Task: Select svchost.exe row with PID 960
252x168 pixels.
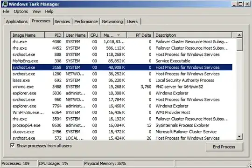Action: (x=122, y=100)
